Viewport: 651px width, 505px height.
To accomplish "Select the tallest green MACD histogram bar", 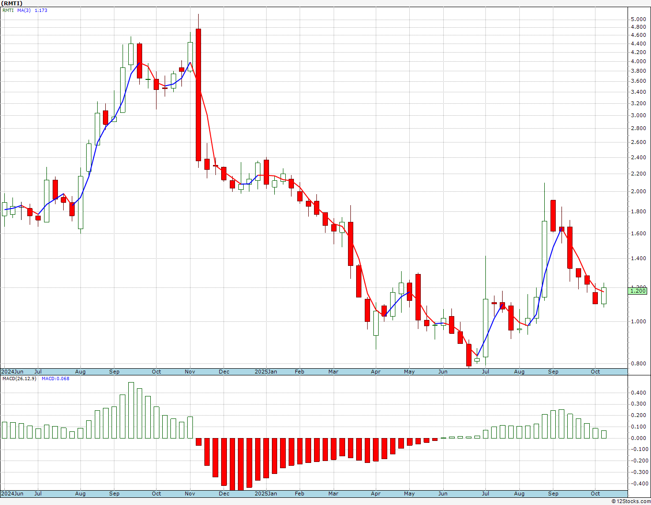I will point(131,410).
